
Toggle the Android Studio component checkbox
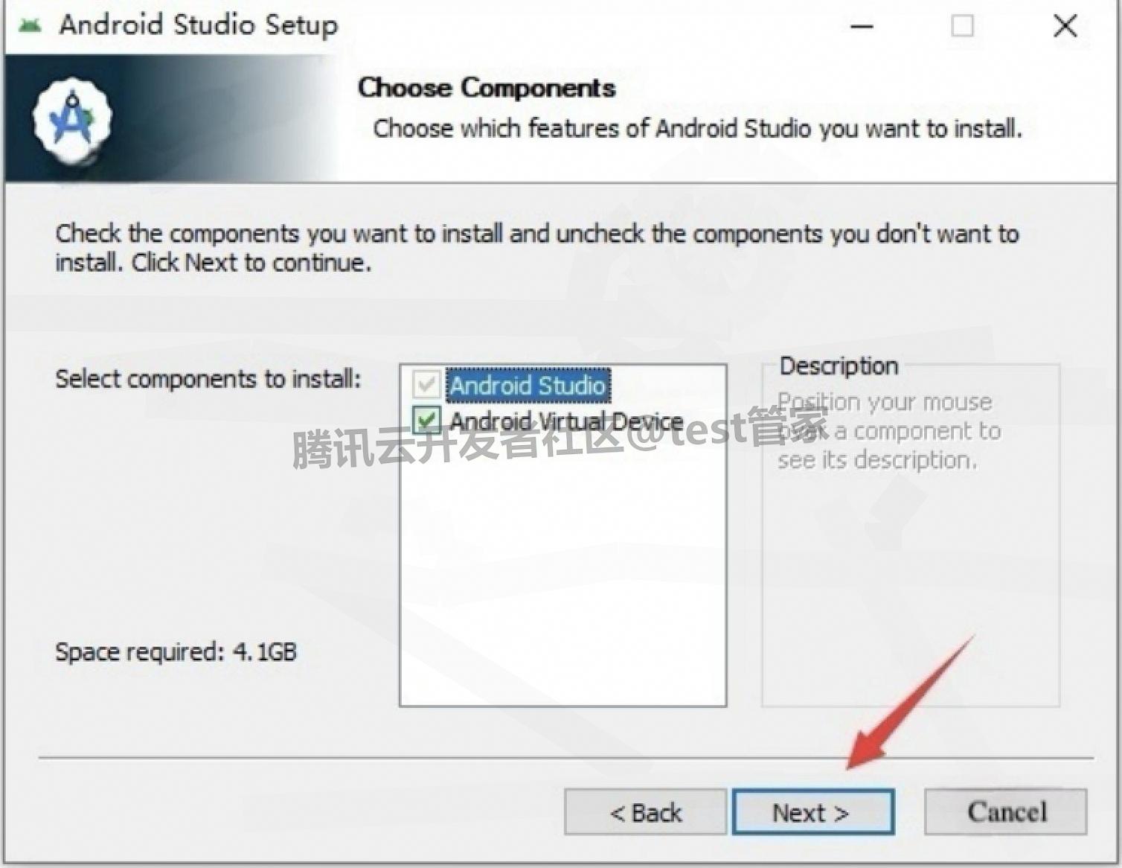click(x=426, y=385)
